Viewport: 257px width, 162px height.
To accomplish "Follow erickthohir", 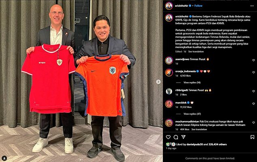I will pyautogui.click(x=198, y=6).
